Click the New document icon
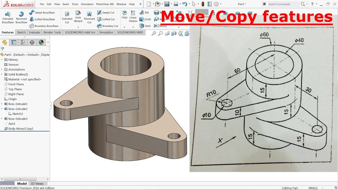This screenshot has width=338, height=190. [149, 4]
